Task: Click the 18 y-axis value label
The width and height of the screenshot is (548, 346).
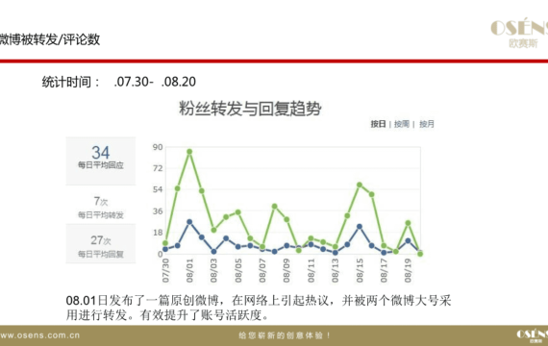Action: click(158, 233)
